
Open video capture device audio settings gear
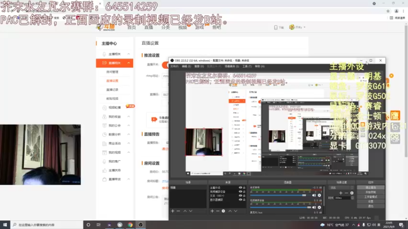click(319, 208)
